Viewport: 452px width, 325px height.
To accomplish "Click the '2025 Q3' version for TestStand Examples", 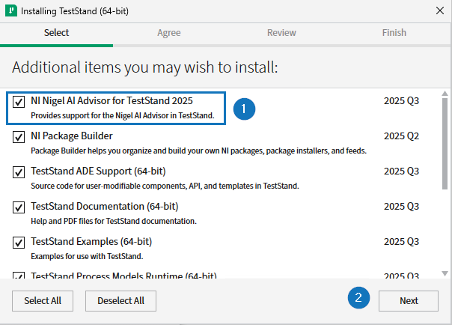I will pyautogui.click(x=401, y=241).
